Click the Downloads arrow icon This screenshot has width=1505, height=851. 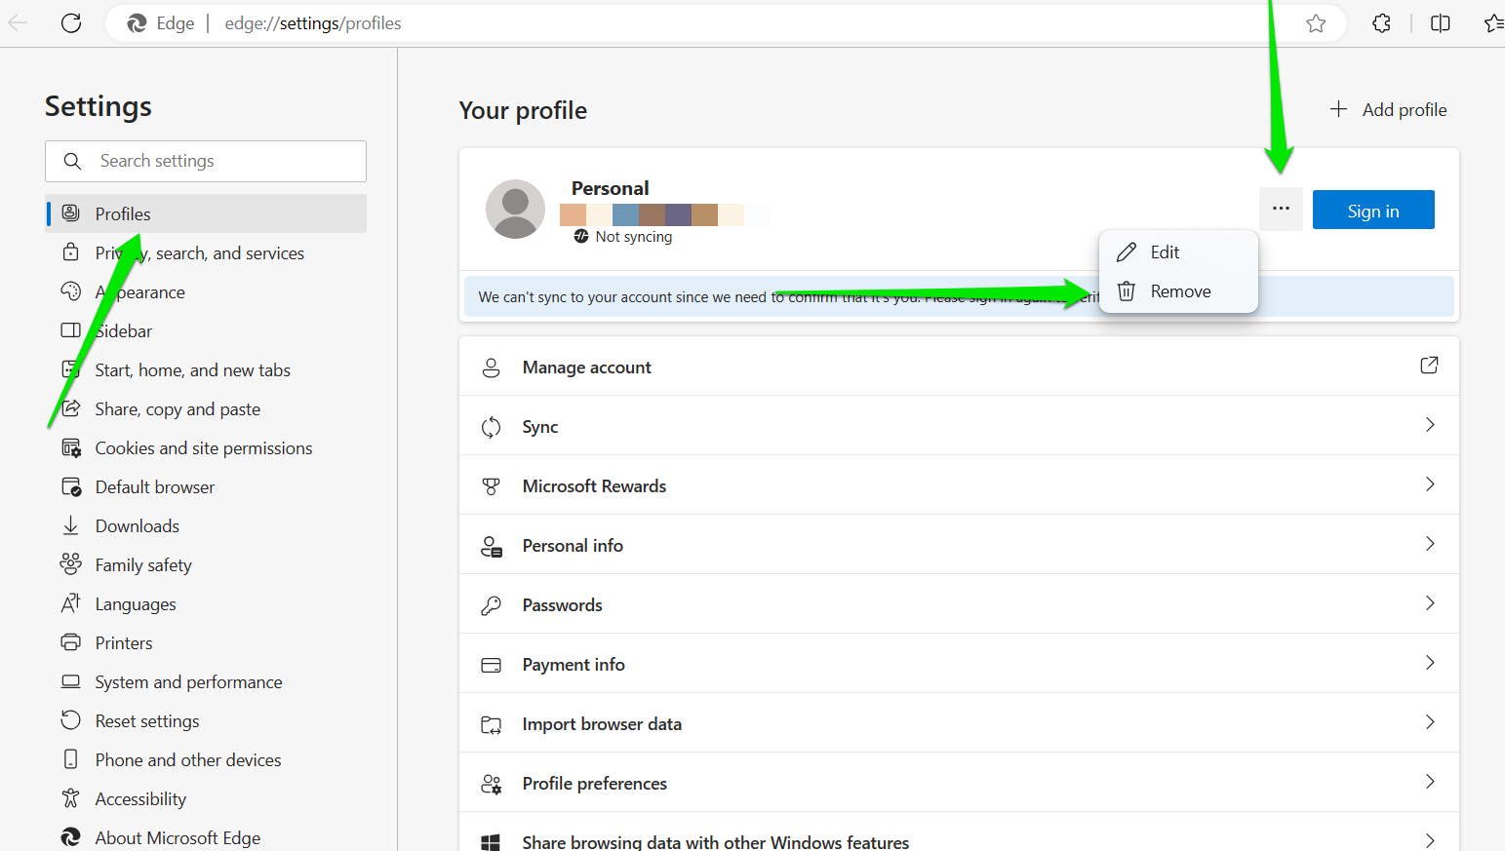click(x=70, y=525)
